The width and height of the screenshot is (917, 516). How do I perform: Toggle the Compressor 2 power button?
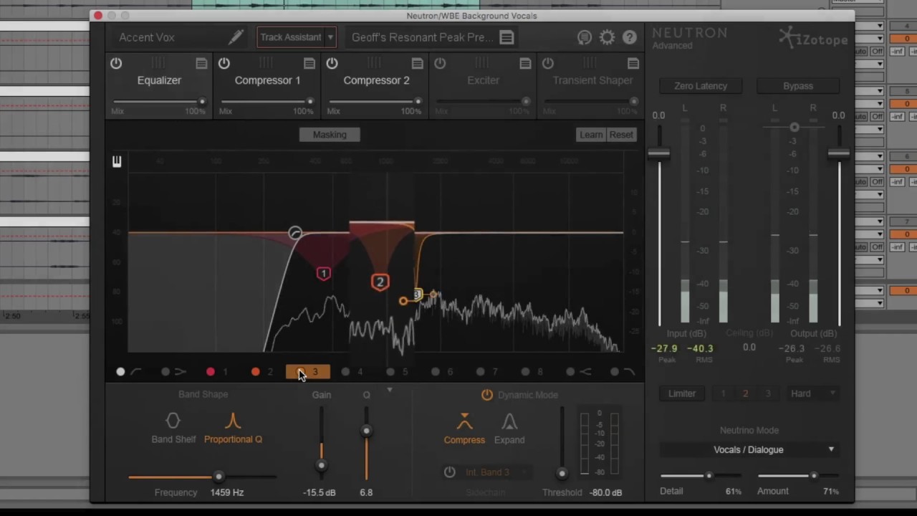coord(332,64)
